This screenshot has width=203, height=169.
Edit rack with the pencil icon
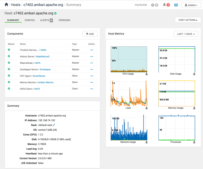click(x=54, y=125)
